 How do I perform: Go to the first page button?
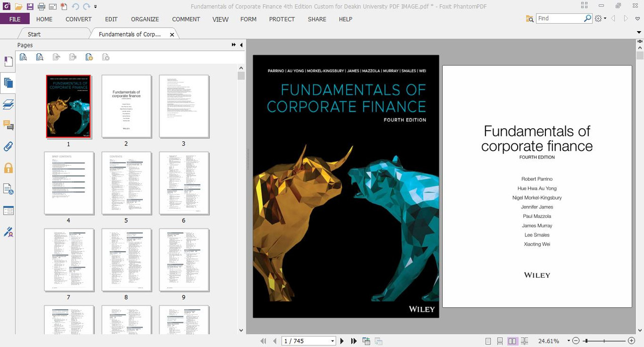pos(263,341)
